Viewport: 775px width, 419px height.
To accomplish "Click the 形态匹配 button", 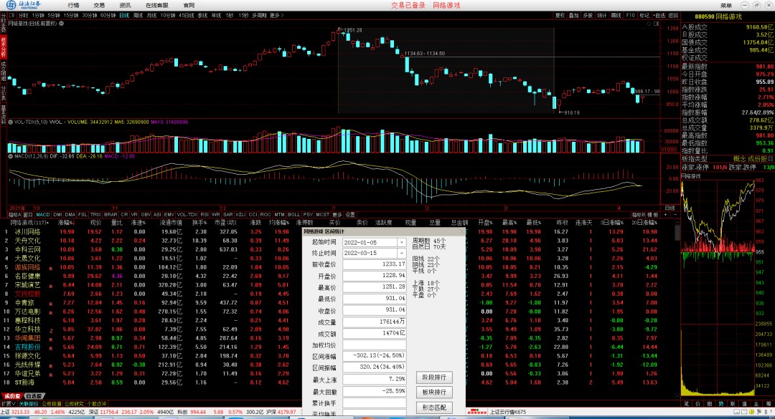I will tap(433, 408).
